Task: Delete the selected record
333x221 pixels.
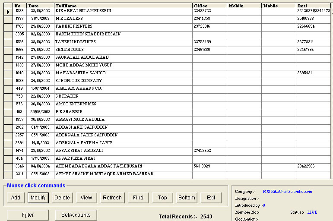Action: (62, 198)
